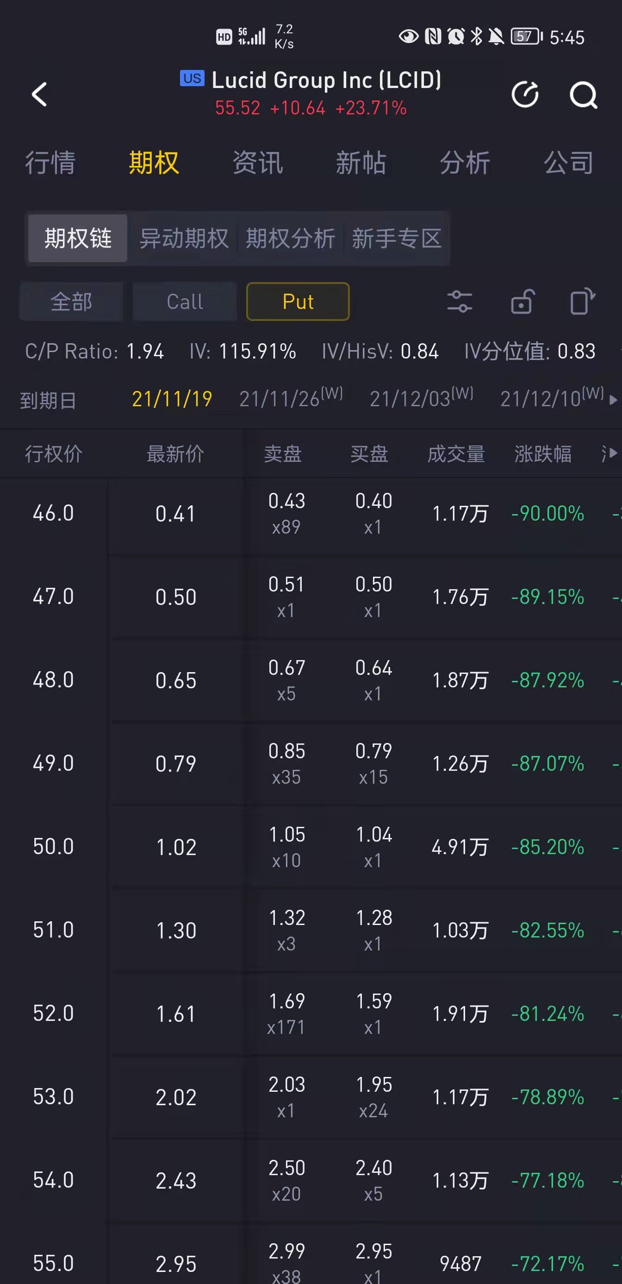
Task: Select the 全部 filter
Action: pyautogui.click(x=71, y=302)
